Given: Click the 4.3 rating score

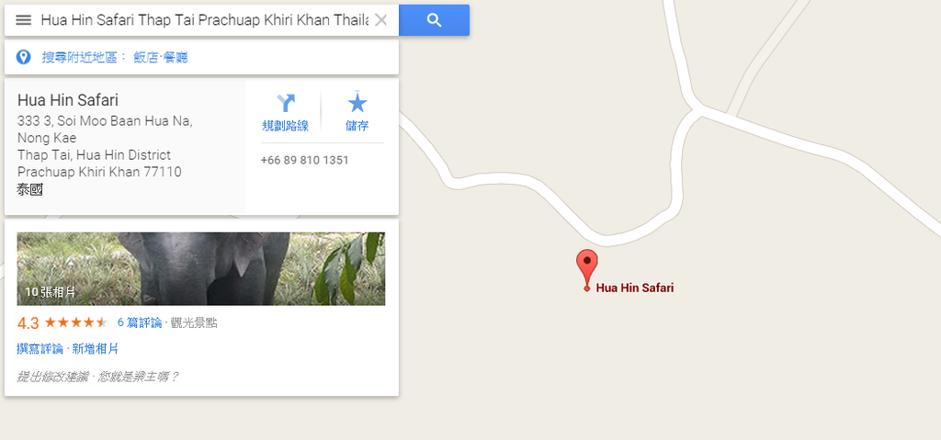Looking at the screenshot, I should [x=28, y=323].
